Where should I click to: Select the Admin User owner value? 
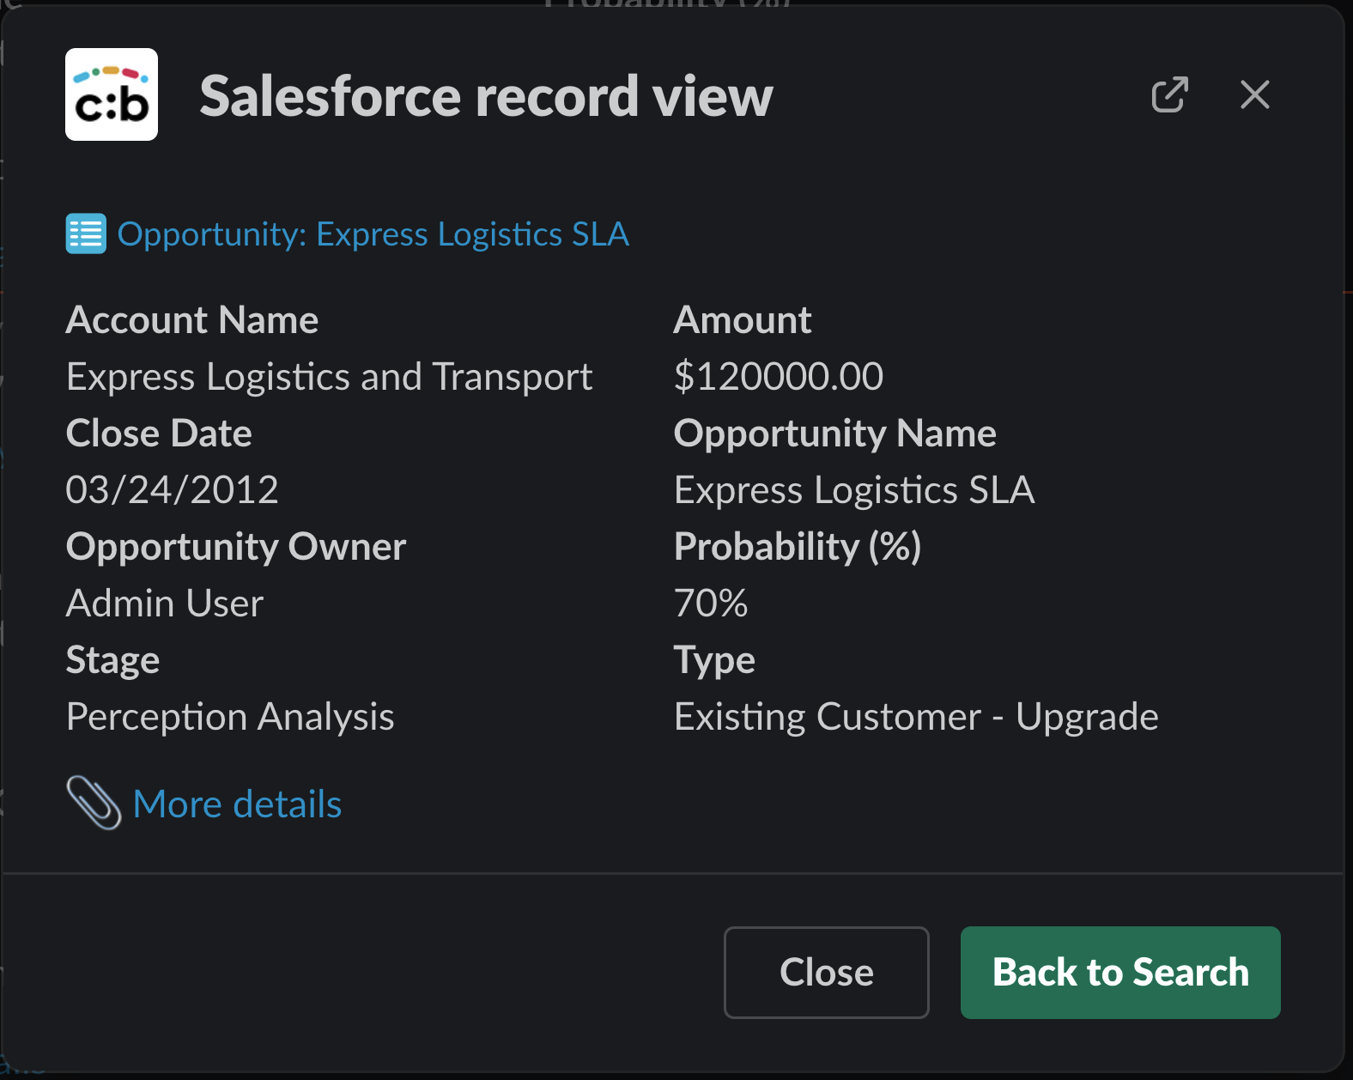point(164,603)
